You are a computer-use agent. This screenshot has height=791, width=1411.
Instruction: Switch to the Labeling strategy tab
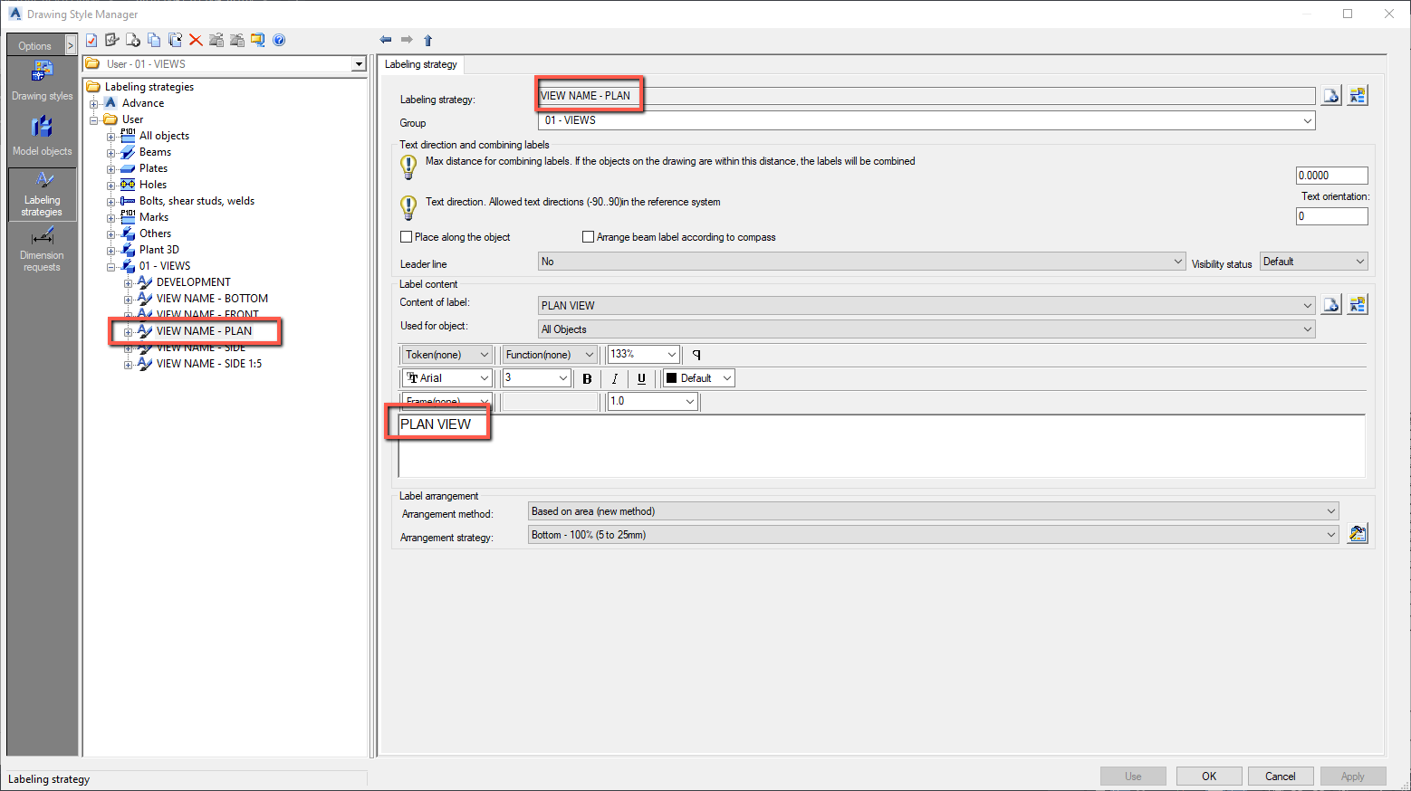click(421, 64)
